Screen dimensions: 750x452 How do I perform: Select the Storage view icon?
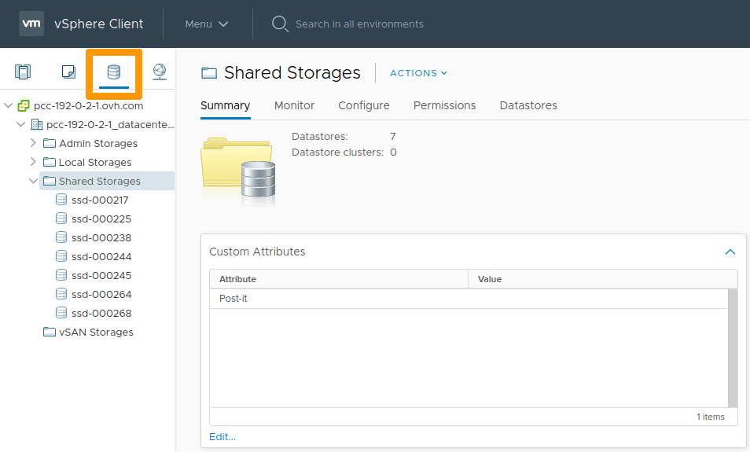tap(114, 72)
